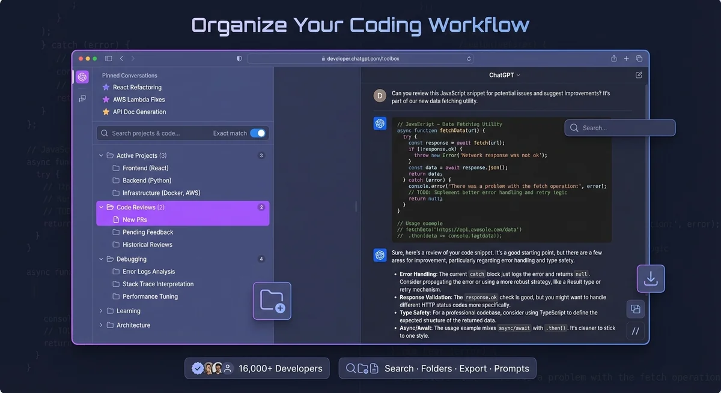Collapse the Active Projects folder
Viewport: 721px width, 393px height.
tap(100, 155)
